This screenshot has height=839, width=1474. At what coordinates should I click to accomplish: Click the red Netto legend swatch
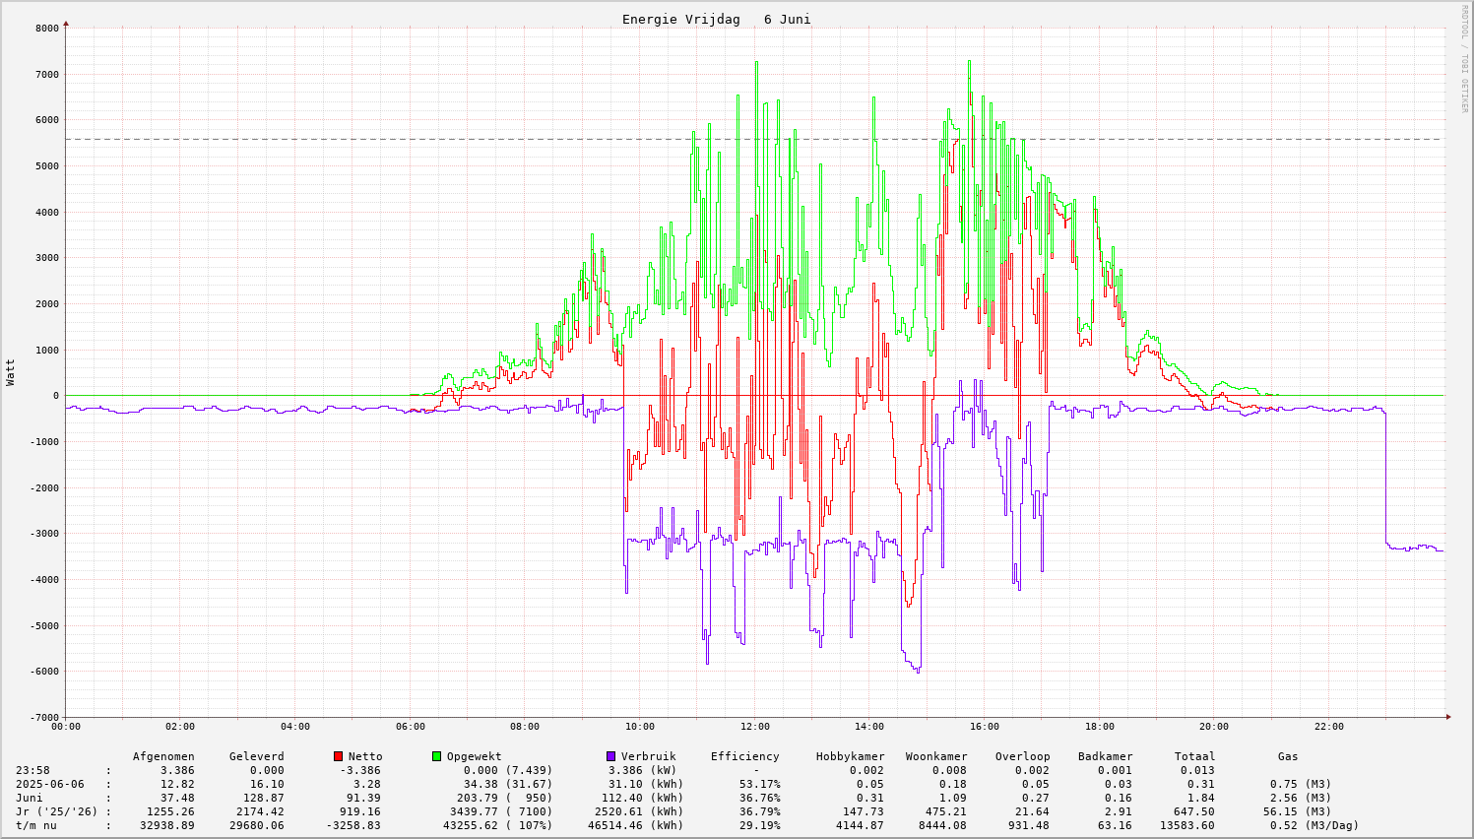[x=339, y=756]
